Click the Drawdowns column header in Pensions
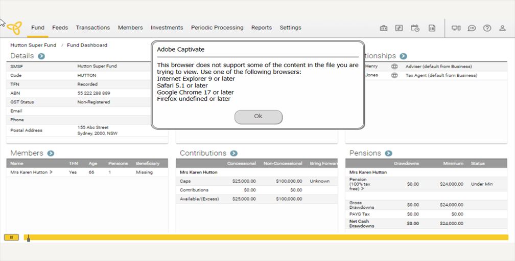The image size is (515, 261). [406, 163]
